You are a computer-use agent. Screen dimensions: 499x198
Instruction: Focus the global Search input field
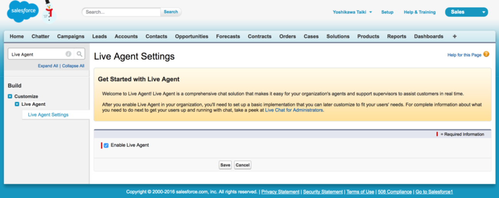point(121,12)
